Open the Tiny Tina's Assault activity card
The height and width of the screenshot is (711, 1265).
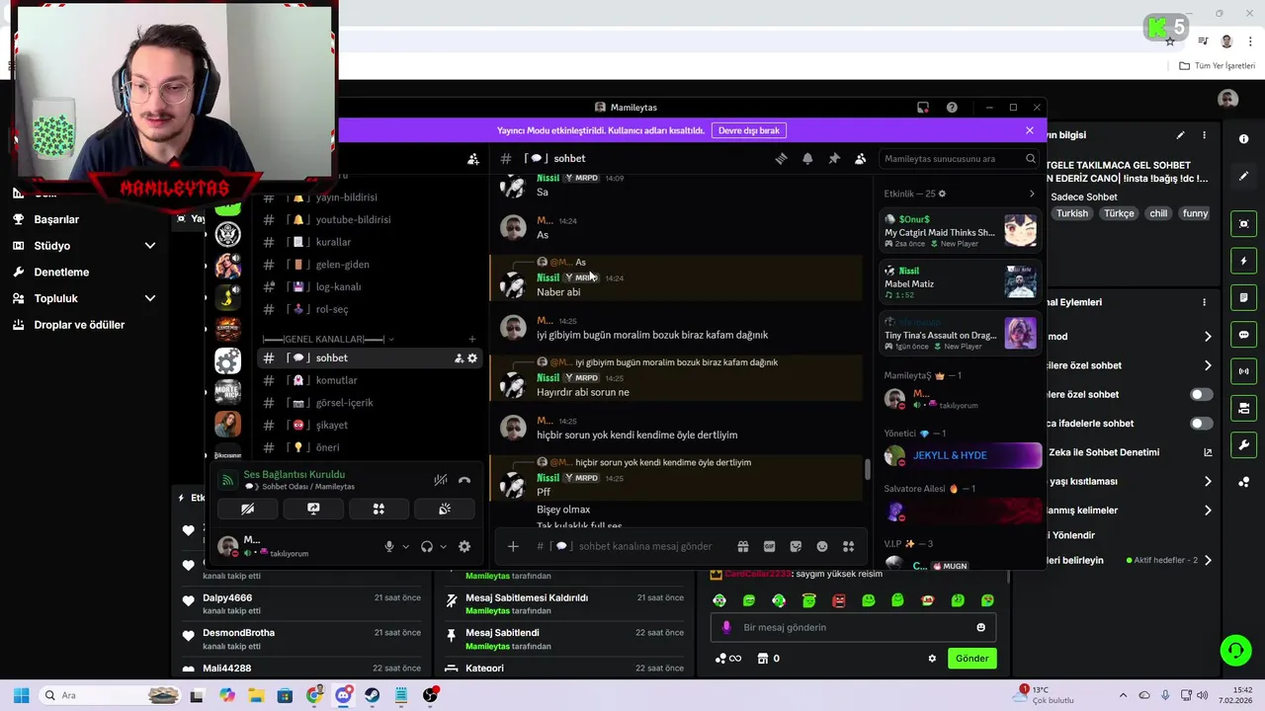point(961,335)
